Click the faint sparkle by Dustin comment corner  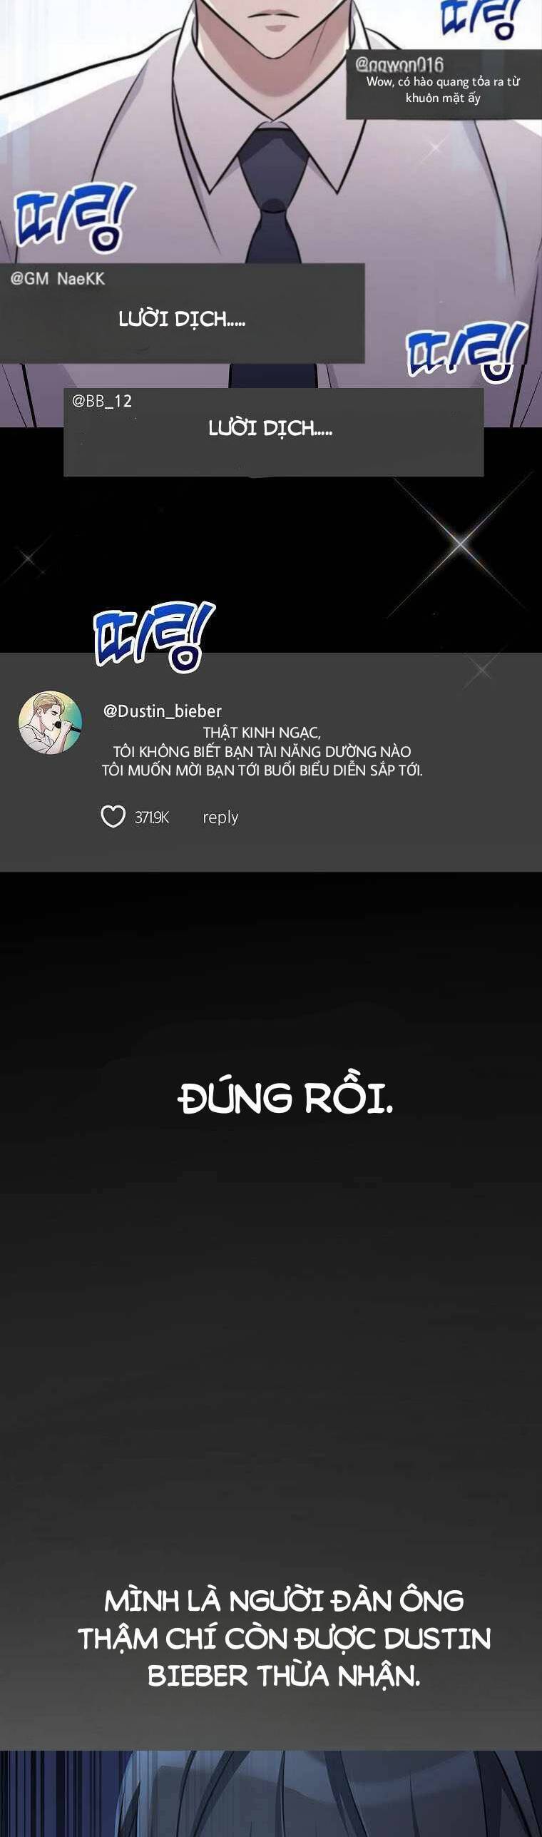(x=481, y=668)
